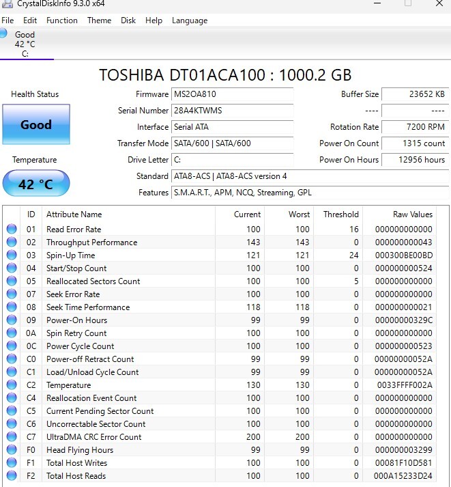Click the Firmware field MS2OA810
This screenshot has width=451, height=487.
coord(232,94)
